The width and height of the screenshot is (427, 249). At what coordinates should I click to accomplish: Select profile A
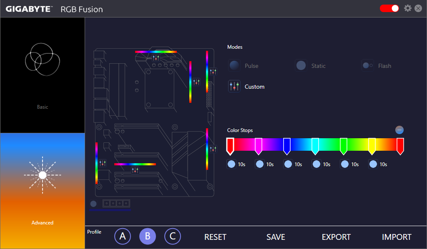pos(123,236)
